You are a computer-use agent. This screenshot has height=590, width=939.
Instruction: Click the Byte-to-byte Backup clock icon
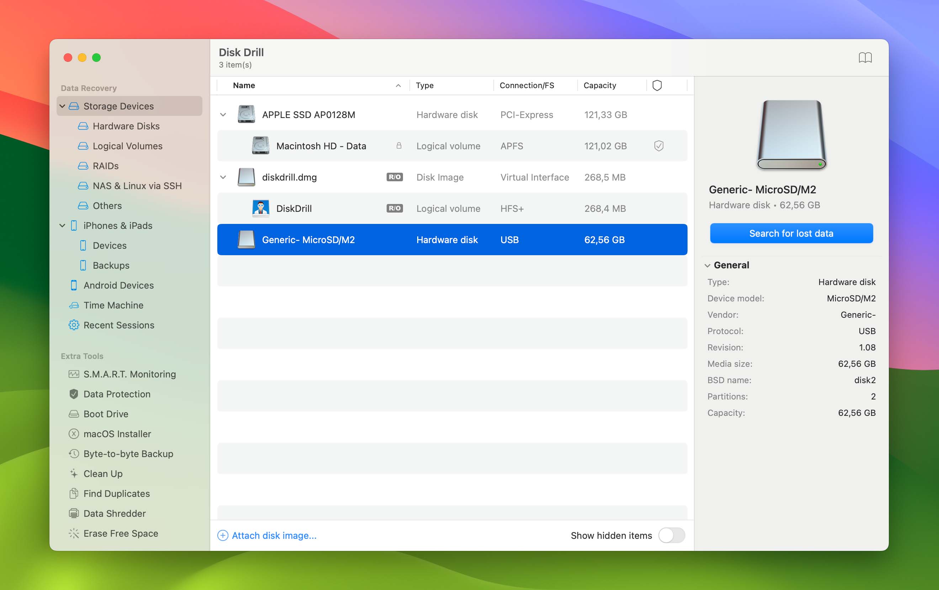(x=74, y=454)
